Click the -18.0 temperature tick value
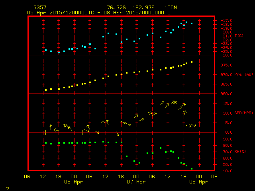Image resolution: width=255 pixels, height=191 pixels. [x=226, y=25]
